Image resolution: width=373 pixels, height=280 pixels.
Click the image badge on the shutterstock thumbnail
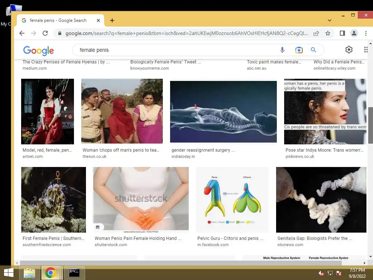point(98,227)
